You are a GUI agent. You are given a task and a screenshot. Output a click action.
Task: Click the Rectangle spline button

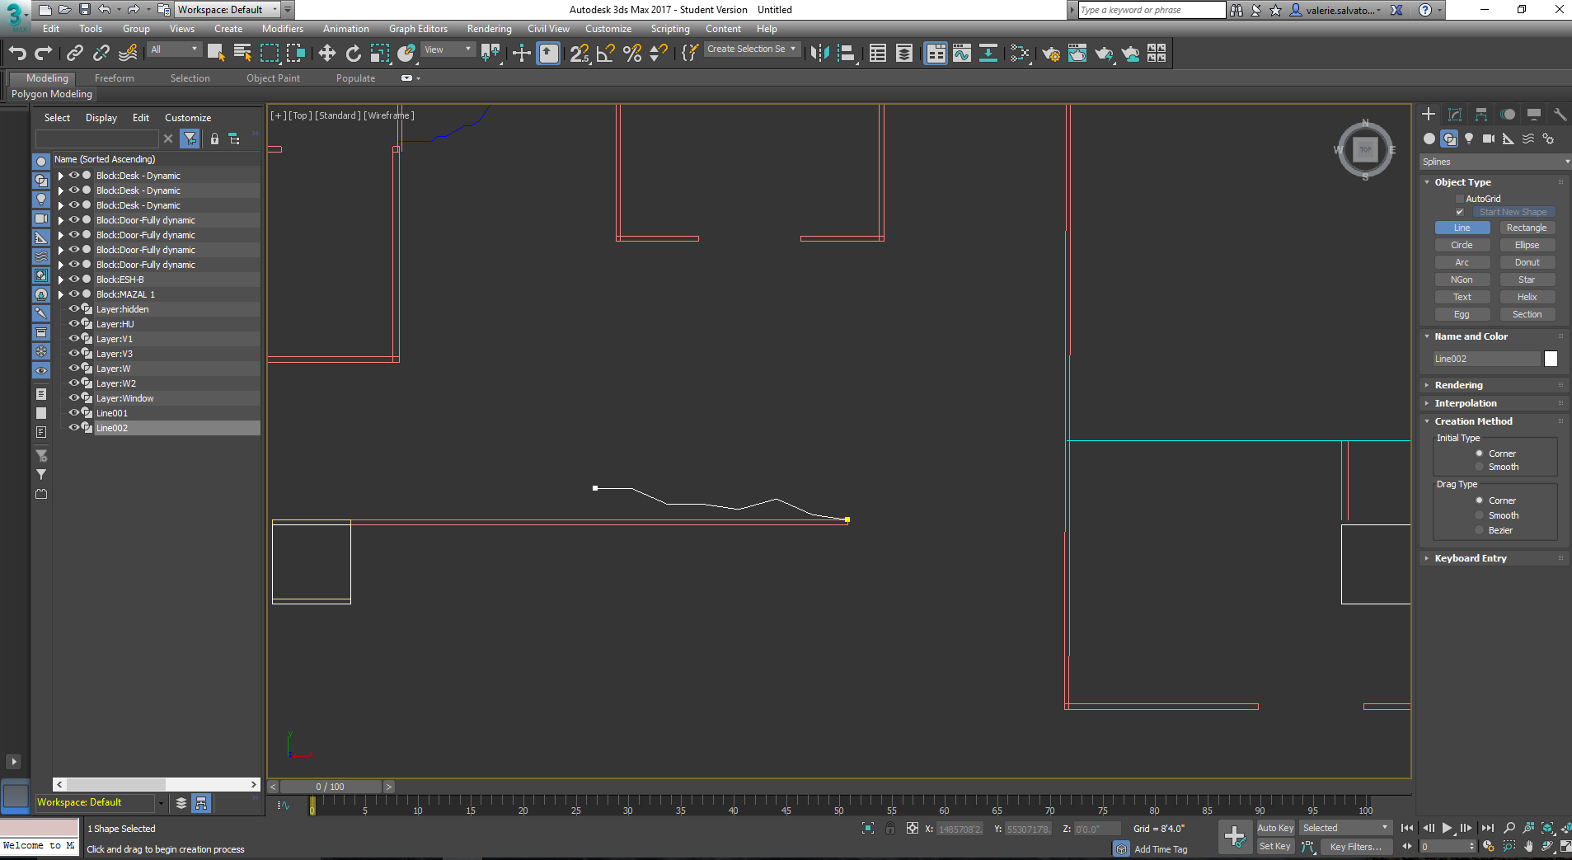(x=1526, y=228)
